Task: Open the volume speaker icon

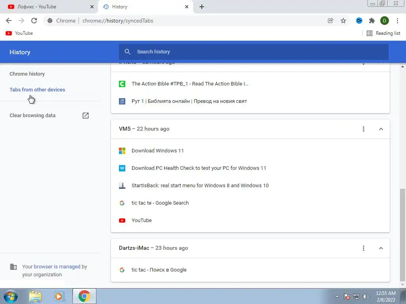Action: point(366,296)
